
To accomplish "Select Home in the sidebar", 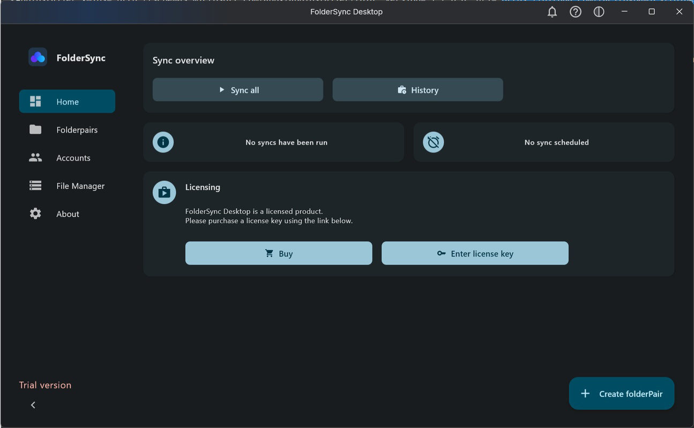I will click(x=67, y=101).
